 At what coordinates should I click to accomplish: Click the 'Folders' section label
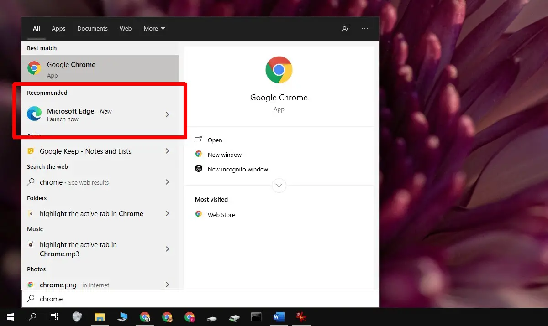[37, 198]
